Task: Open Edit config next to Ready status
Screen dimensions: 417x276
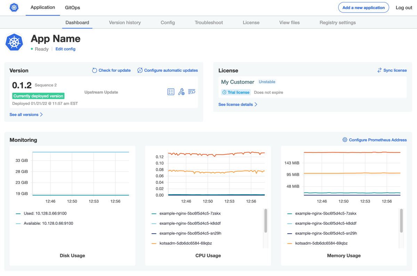Action: (65, 49)
